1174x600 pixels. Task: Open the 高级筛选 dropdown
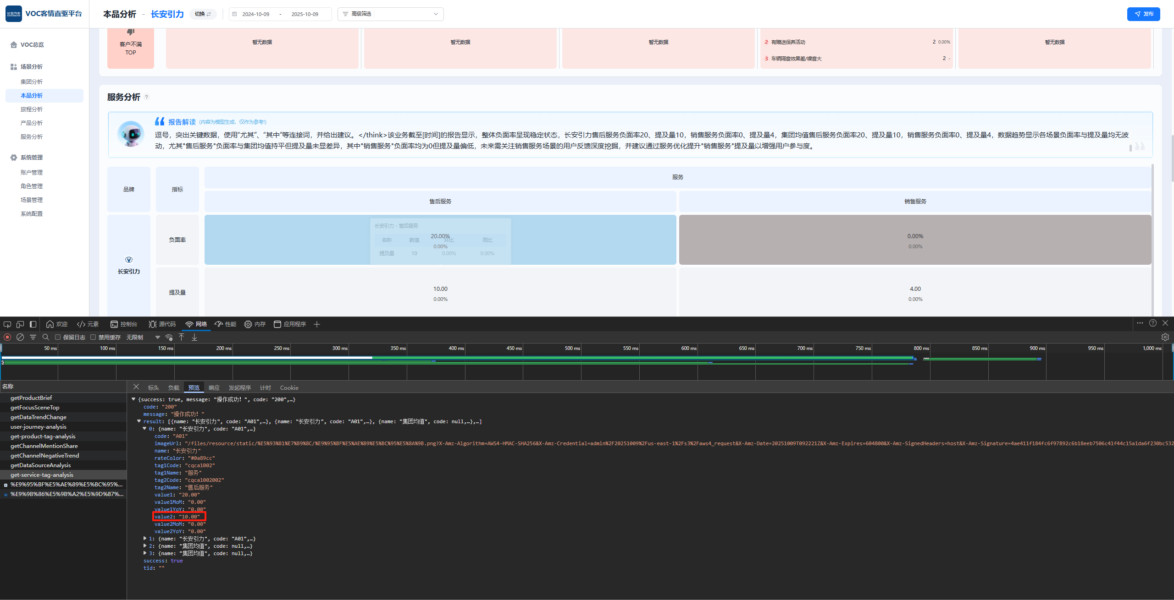(x=390, y=14)
